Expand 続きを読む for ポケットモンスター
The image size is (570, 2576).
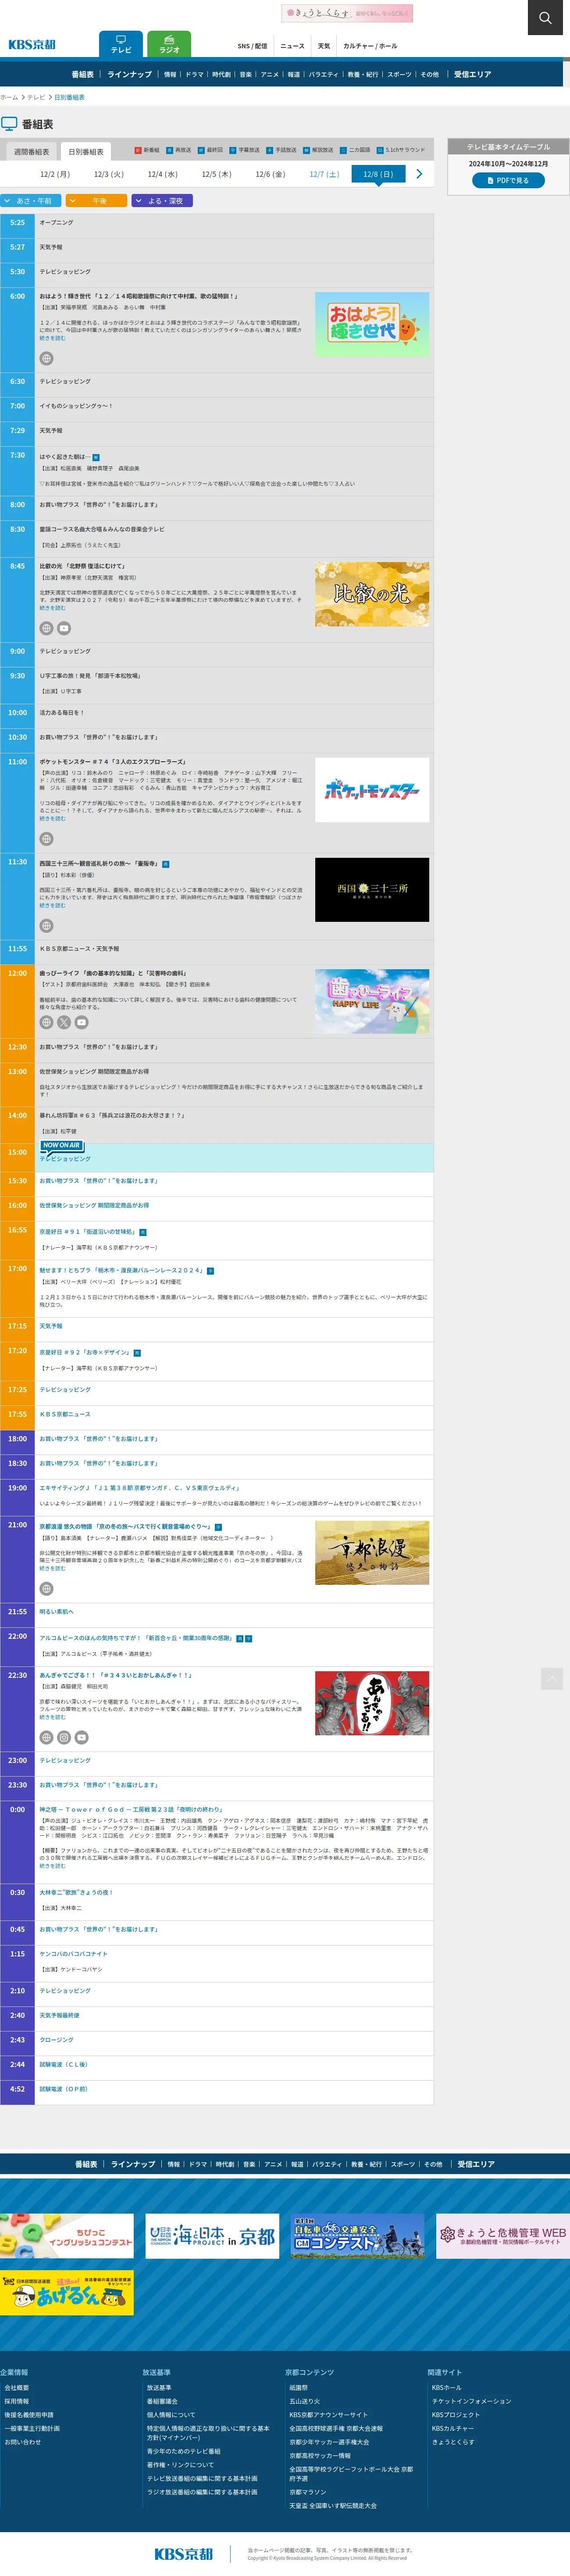pos(52,818)
